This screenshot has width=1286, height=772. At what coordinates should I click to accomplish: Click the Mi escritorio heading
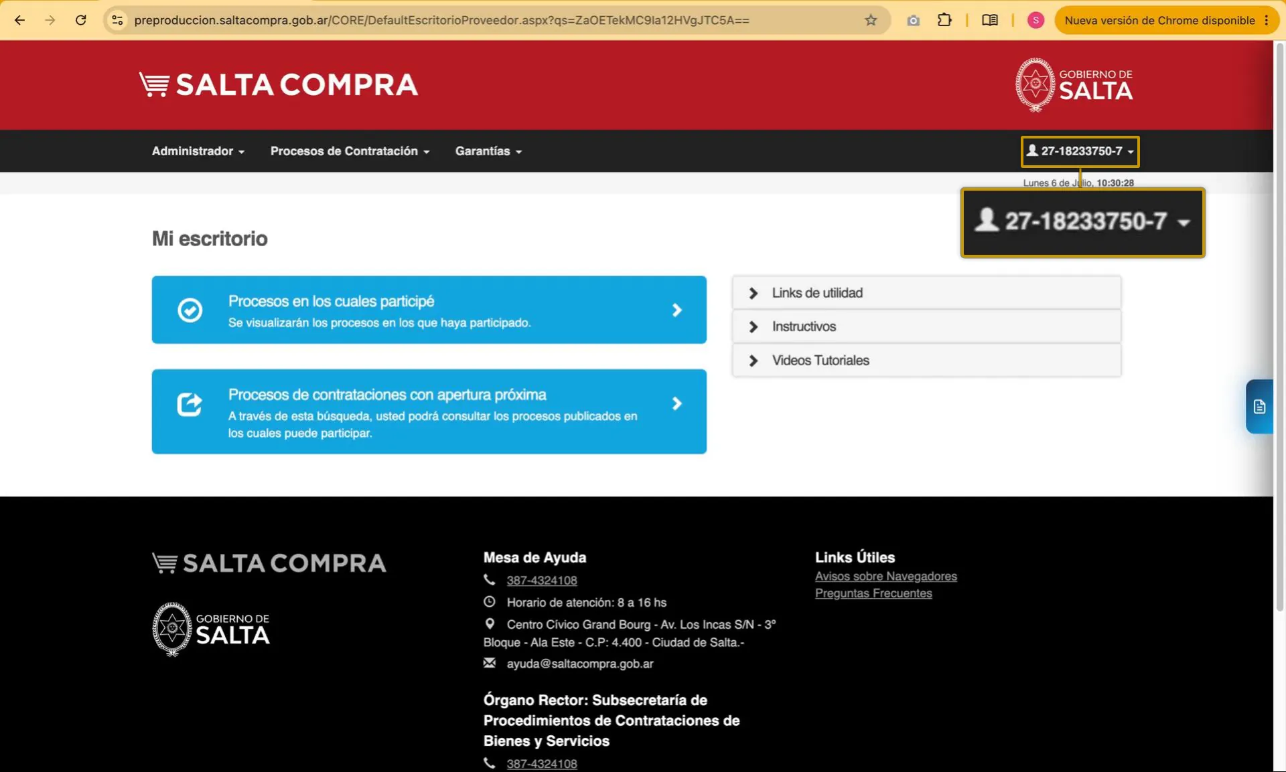(210, 239)
